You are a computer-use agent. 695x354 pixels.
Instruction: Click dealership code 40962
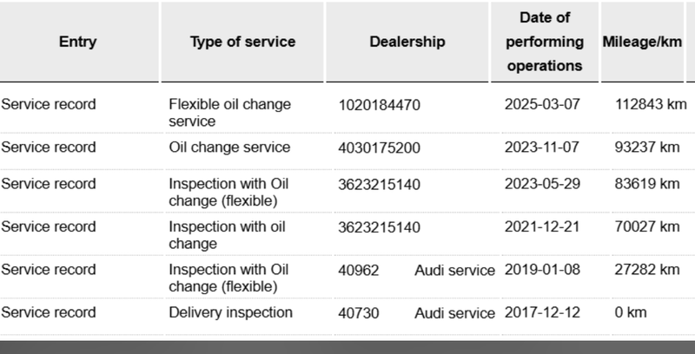(359, 270)
